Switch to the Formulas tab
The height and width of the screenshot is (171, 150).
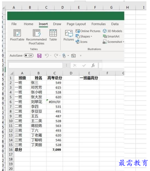pyautogui.click(x=99, y=24)
